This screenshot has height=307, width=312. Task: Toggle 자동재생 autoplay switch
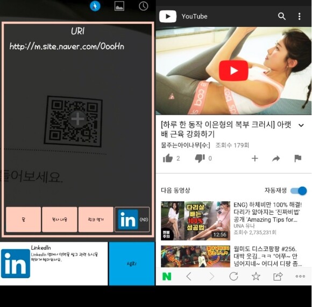(299, 191)
